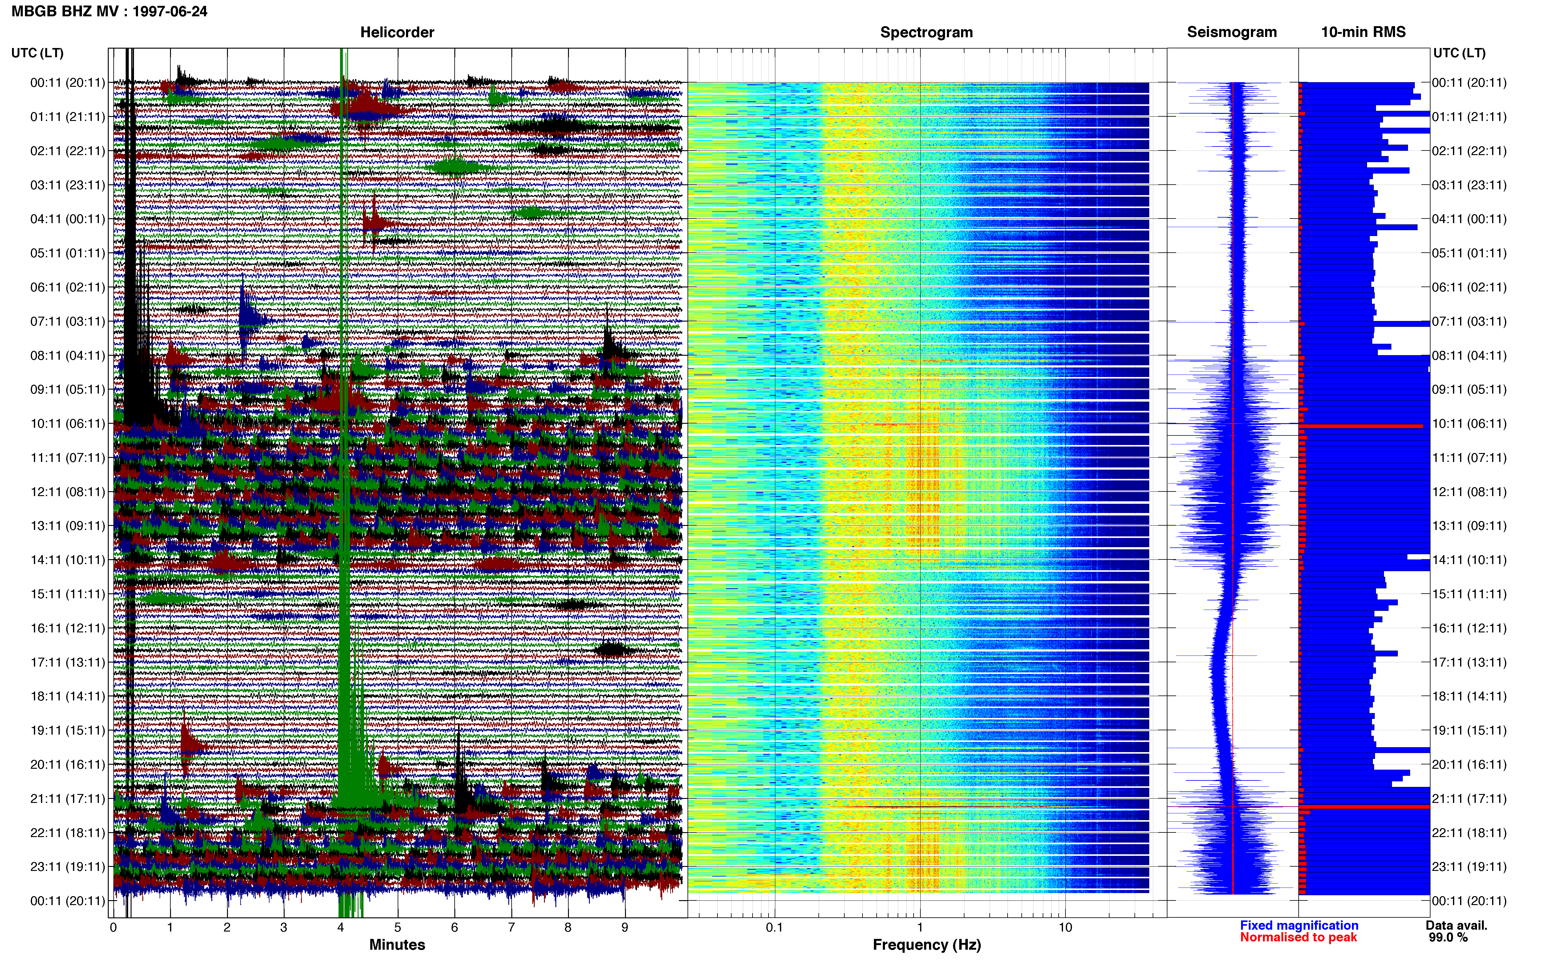Screen dimensions: 1546x966
Task: Click the left '13:11 (09:11)' time label
Action: pos(68,525)
